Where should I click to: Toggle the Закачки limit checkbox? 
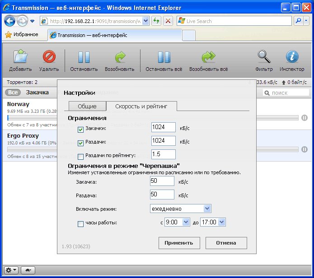click(x=80, y=130)
